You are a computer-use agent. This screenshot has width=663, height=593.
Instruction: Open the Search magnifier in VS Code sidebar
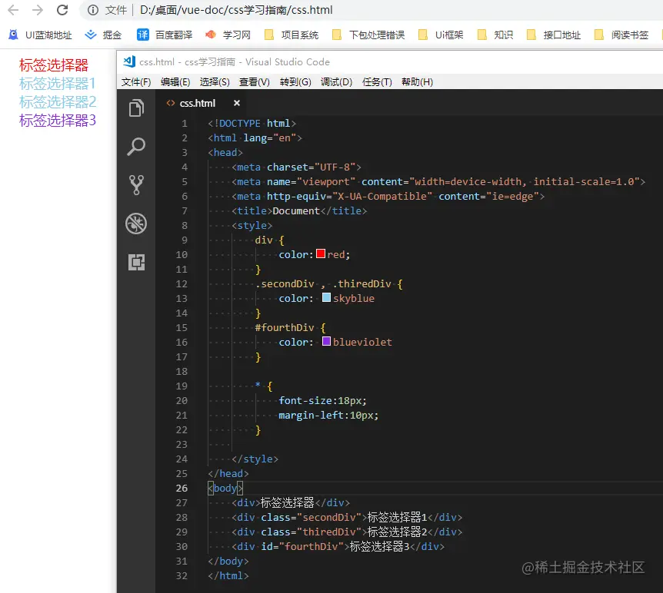point(136,147)
